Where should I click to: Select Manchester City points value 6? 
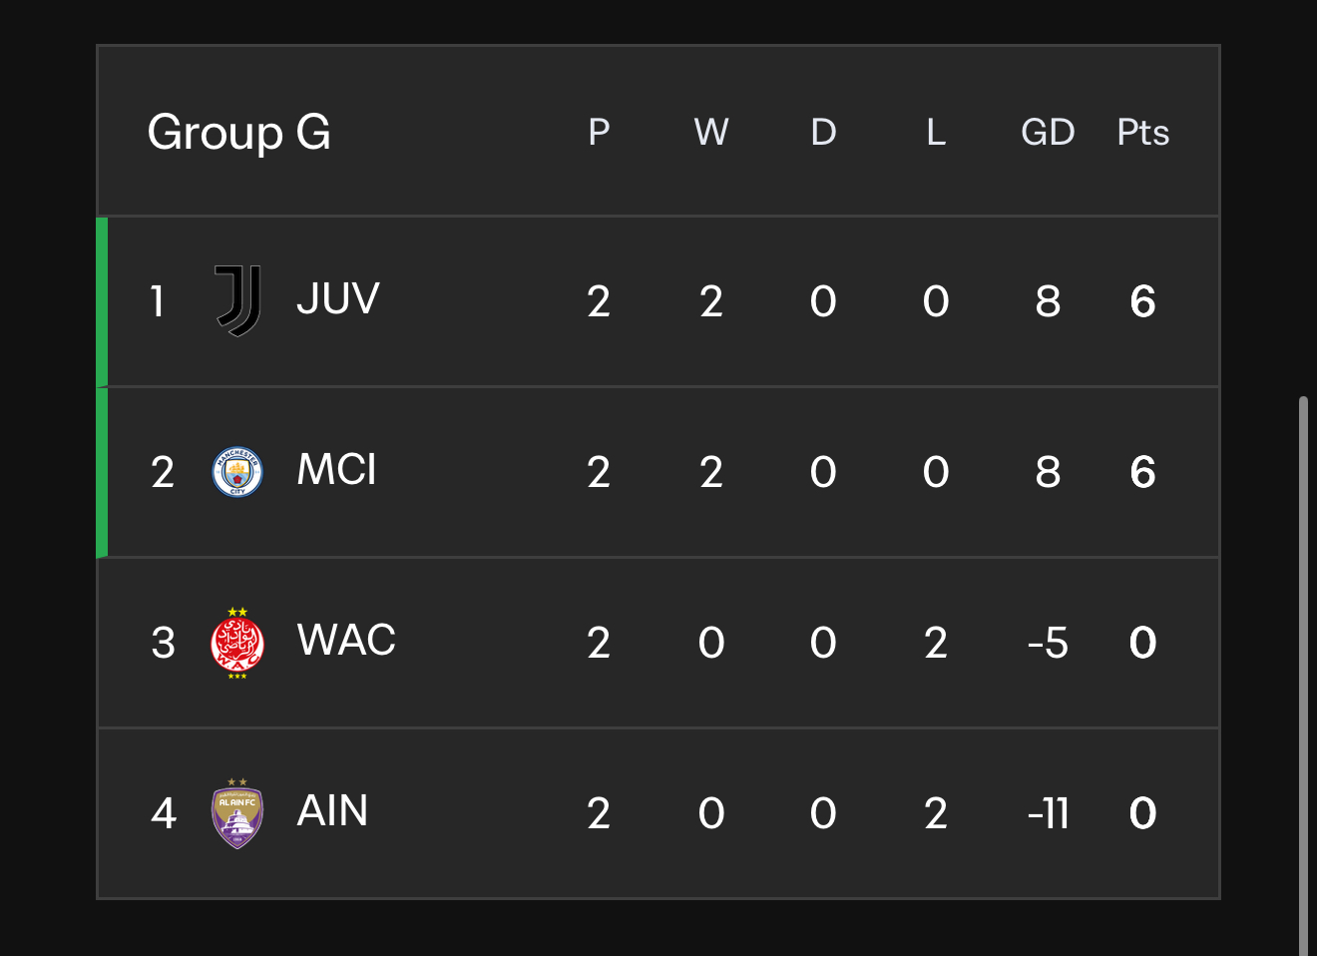[x=1143, y=472]
